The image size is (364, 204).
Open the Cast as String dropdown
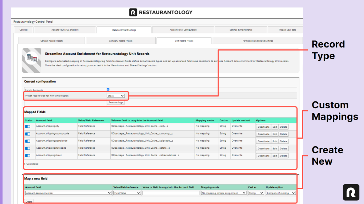tap(256, 193)
